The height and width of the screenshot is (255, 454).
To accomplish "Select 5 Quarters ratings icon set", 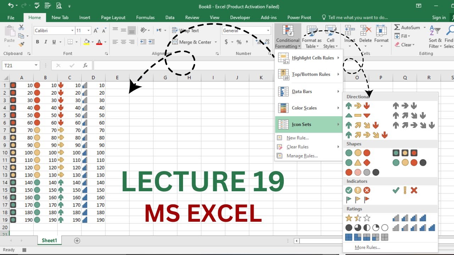I will [x=367, y=227].
